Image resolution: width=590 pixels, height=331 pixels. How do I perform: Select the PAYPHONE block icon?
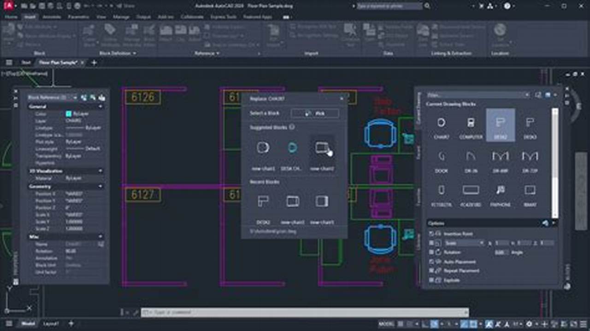tap(500, 190)
